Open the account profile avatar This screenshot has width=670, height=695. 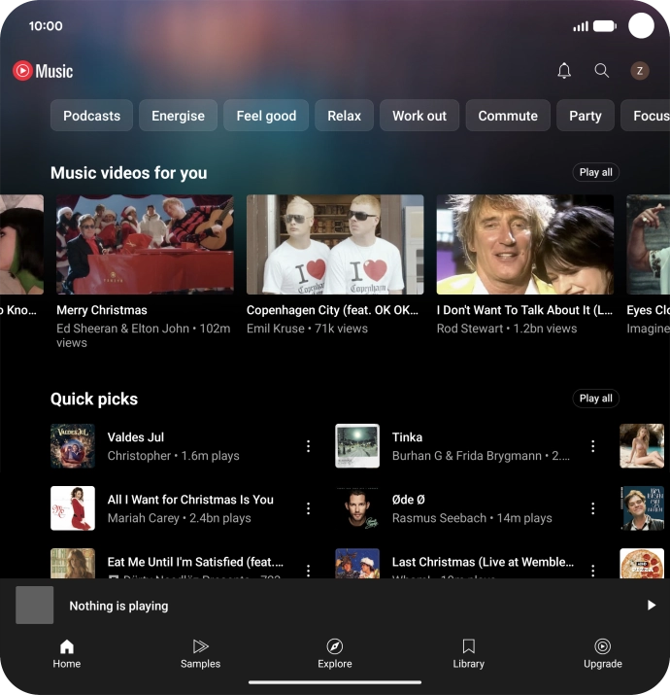click(640, 71)
